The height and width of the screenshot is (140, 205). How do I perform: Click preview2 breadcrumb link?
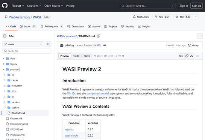(x=71, y=36)
